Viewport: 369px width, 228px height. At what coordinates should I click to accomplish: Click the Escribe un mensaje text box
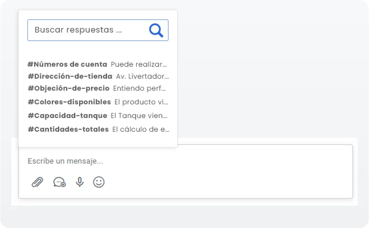pos(186,161)
